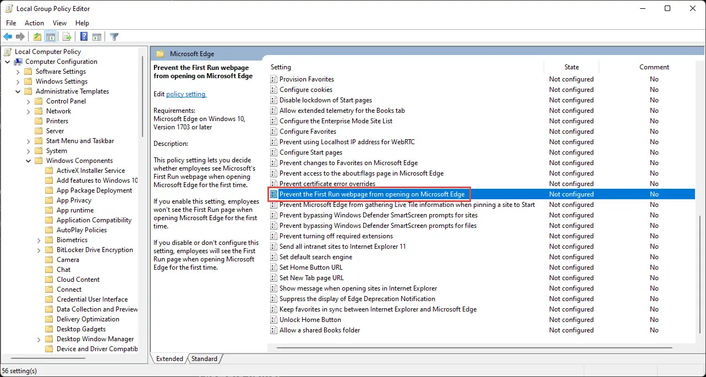This screenshot has width=706, height=377.
Task: Click the Filter funnel toolbar icon
Action: pos(114,37)
